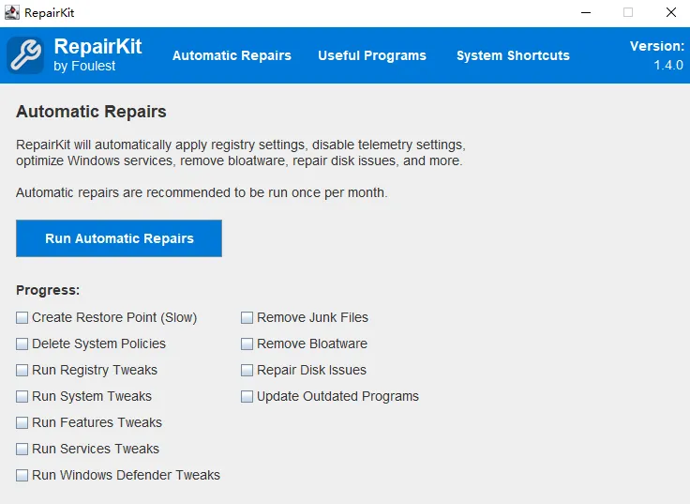Enable the Delete System Policies checkbox
The width and height of the screenshot is (690, 504).
[22, 344]
